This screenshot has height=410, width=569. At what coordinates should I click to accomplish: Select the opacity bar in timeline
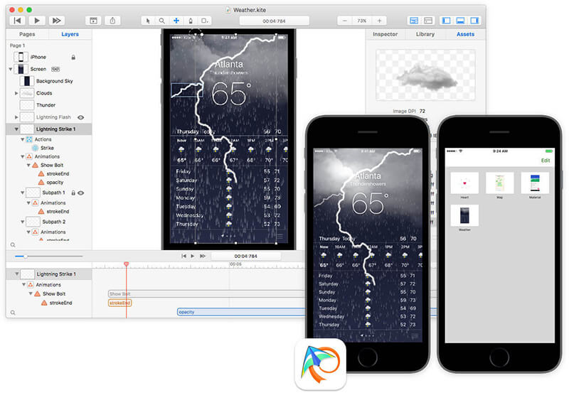click(x=241, y=312)
